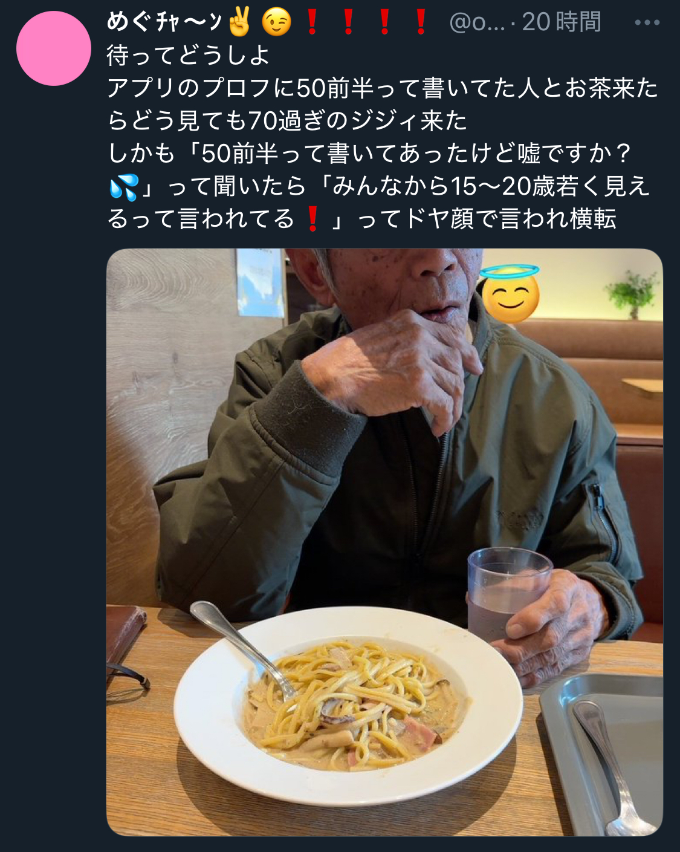Open the 20 時間 timestamp permalink
This screenshot has width=680, height=852.
click(x=562, y=22)
